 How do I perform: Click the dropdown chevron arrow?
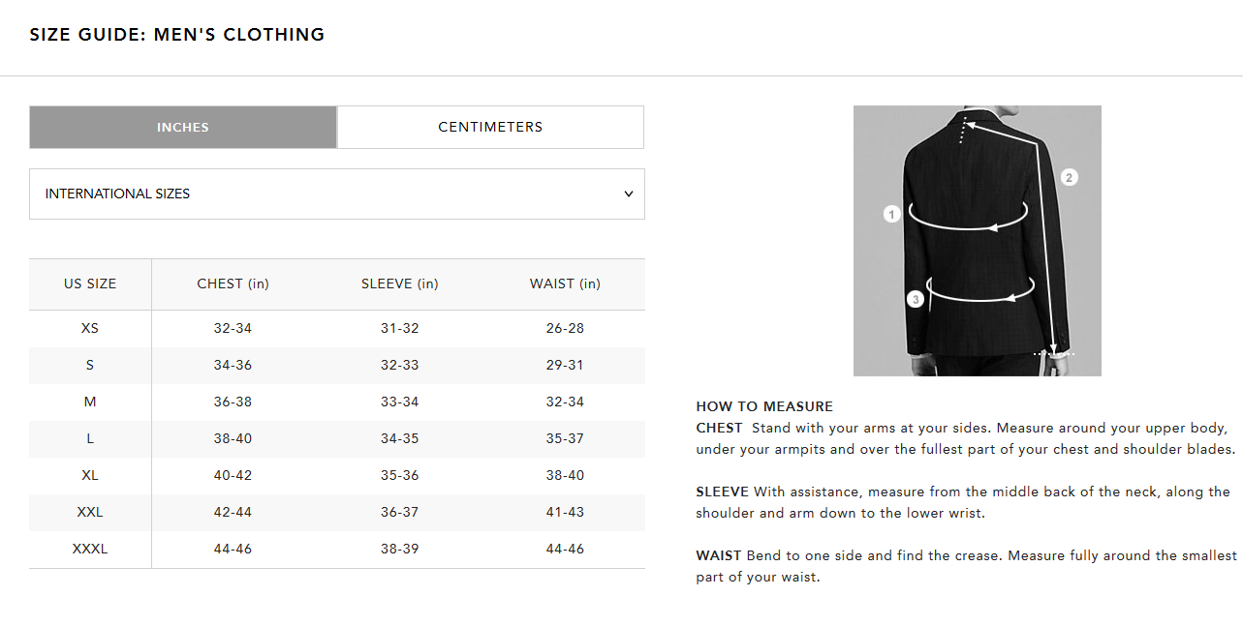click(x=628, y=194)
